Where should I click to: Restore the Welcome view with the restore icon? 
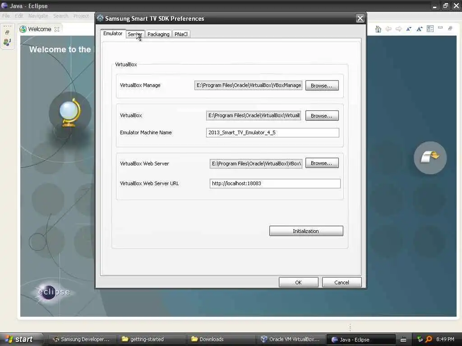(450, 28)
